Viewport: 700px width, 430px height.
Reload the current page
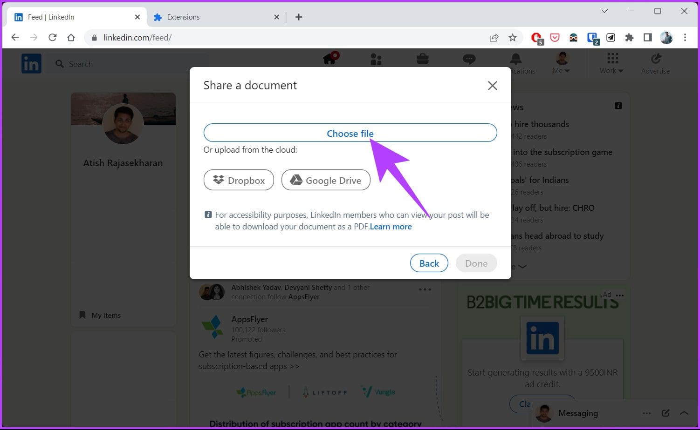click(x=52, y=38)
